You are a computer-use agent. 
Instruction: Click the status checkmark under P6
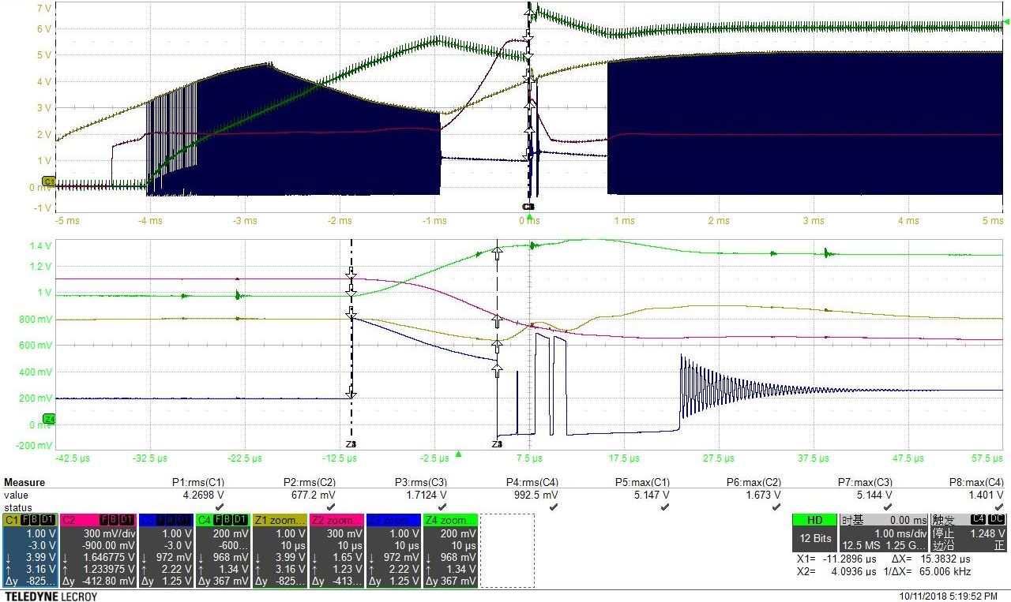(776, 507)
